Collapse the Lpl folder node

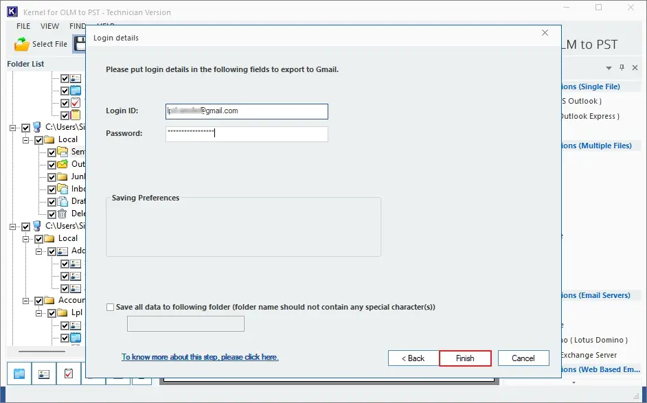[38, 314]
